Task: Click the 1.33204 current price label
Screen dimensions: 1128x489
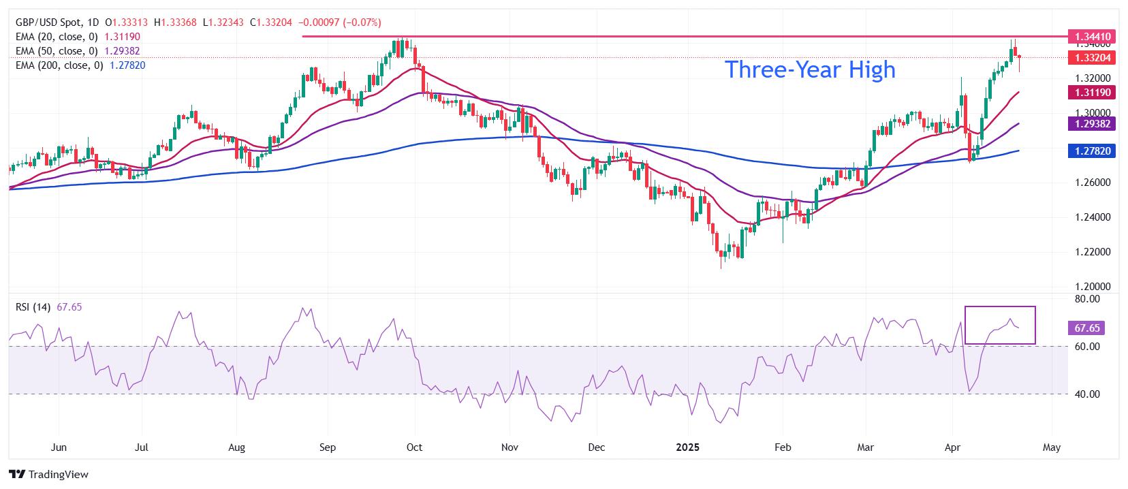Action: (x=1091, y=58)
